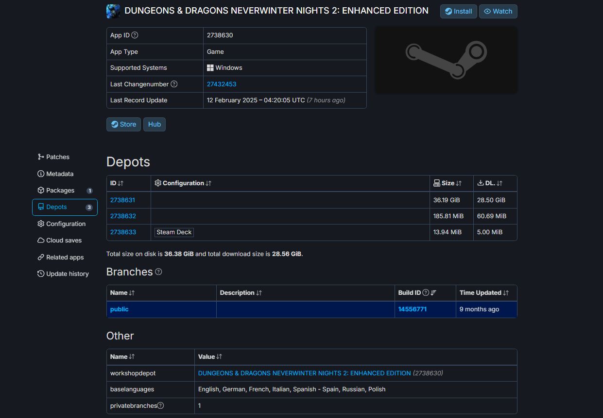603x418 pixels.
Task: Open changenumber 27432453 link
Action: (222, 84)
